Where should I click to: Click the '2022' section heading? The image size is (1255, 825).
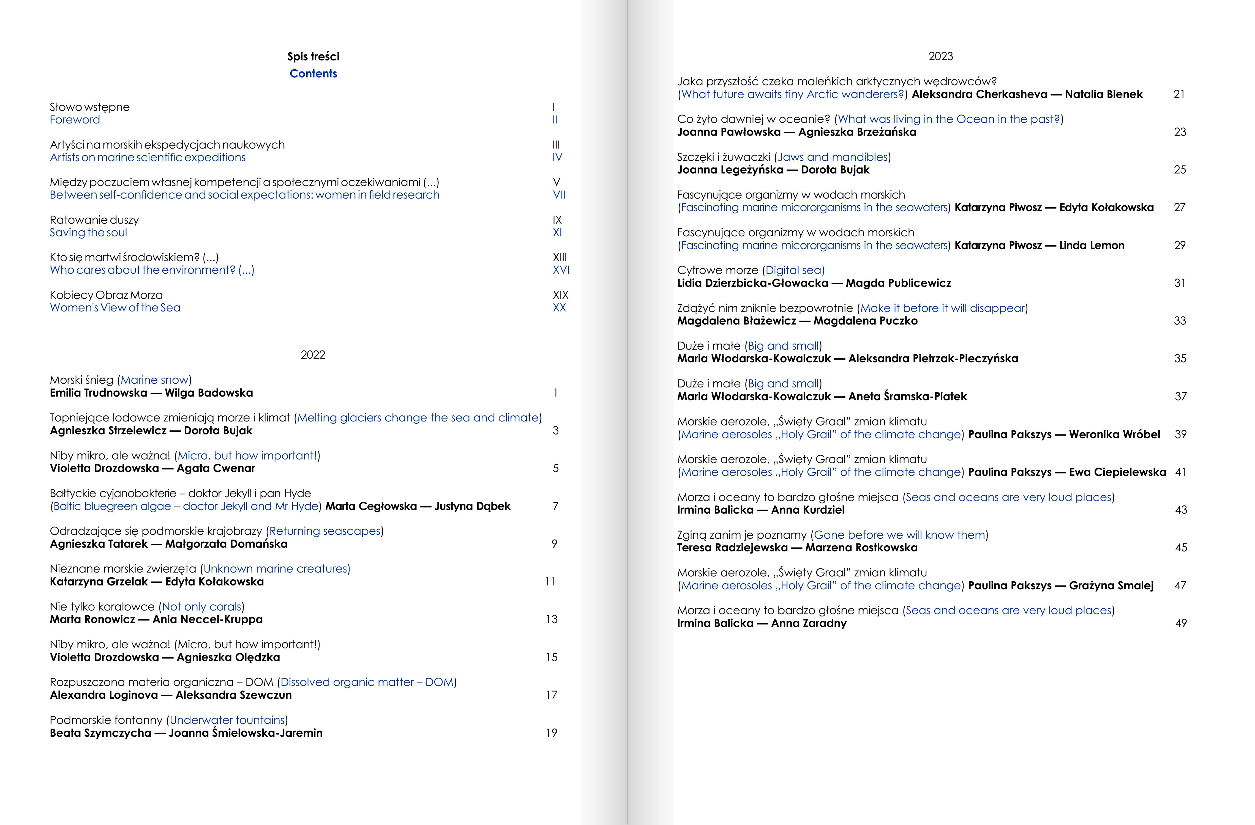coord(313,355)
